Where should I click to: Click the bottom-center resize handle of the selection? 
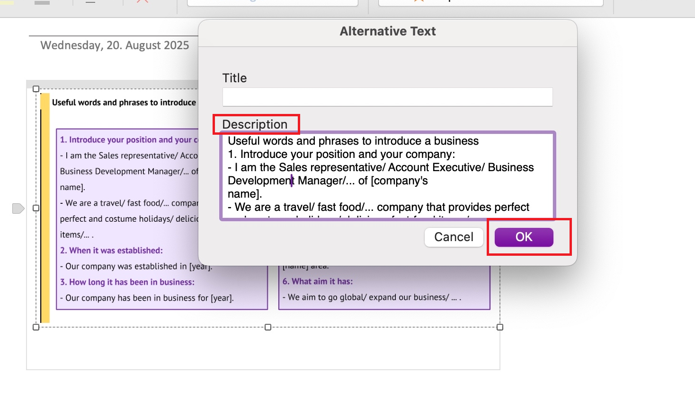(x=268, y=327)
